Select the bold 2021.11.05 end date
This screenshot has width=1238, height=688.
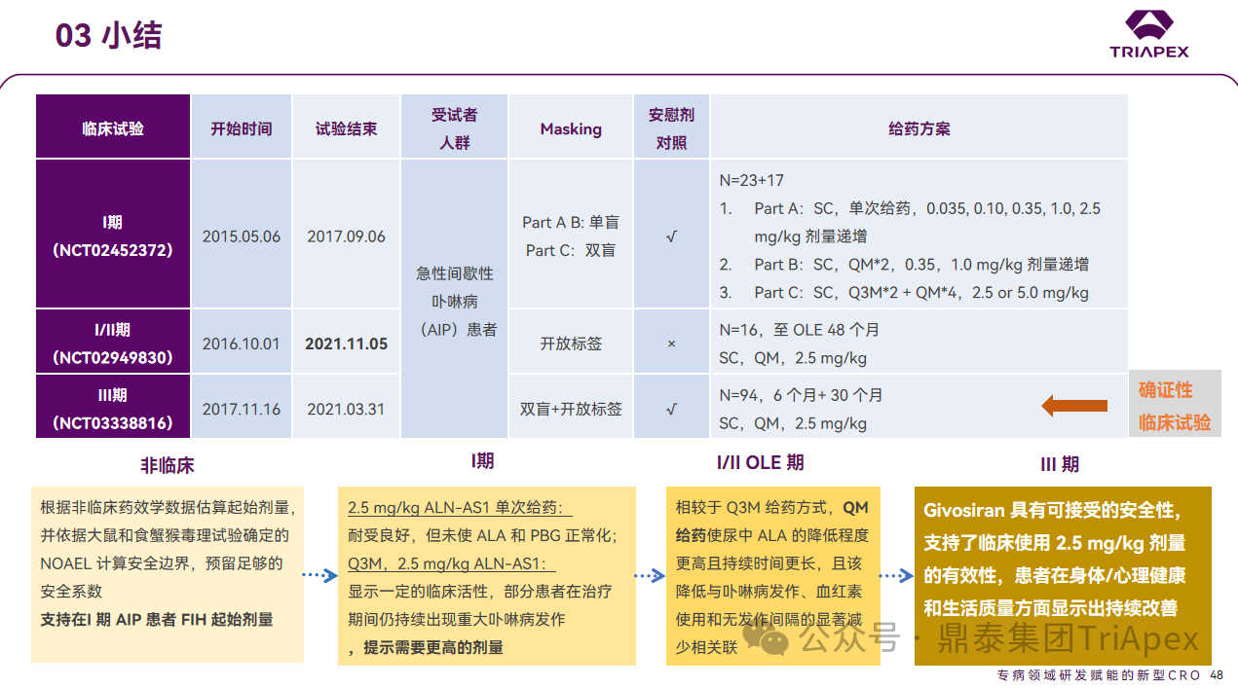coord(346,344)
